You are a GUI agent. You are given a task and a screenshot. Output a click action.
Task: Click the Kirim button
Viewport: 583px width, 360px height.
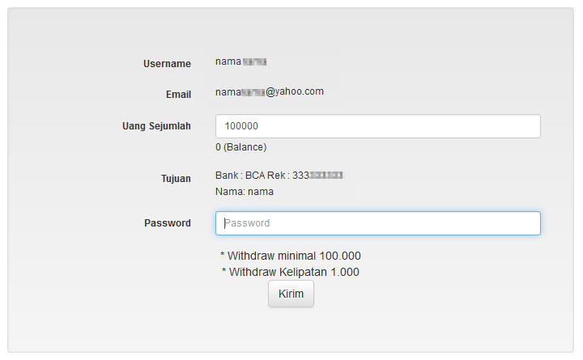point(291,294)
